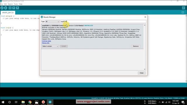Open the Sketch menu
The height and width of the screenshot is (105, 187).
10,4
